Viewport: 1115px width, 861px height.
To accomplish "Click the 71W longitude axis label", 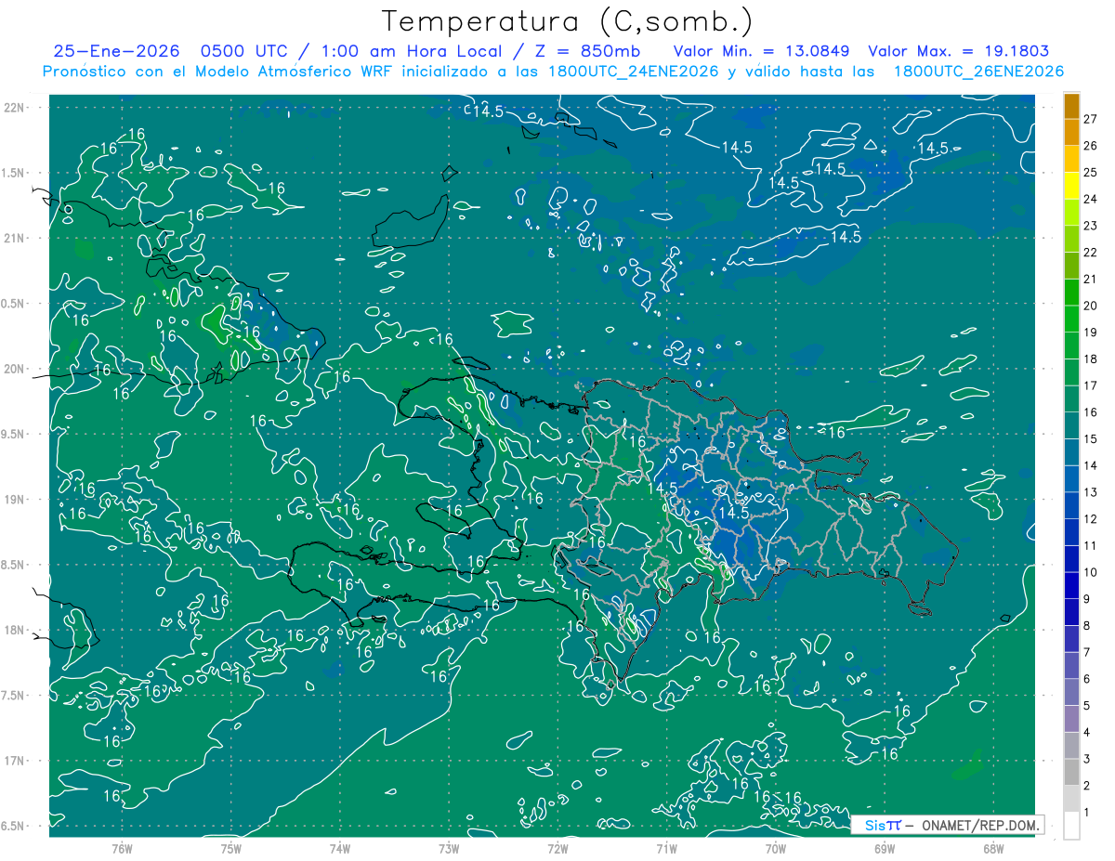I will [x=666, y=849].
